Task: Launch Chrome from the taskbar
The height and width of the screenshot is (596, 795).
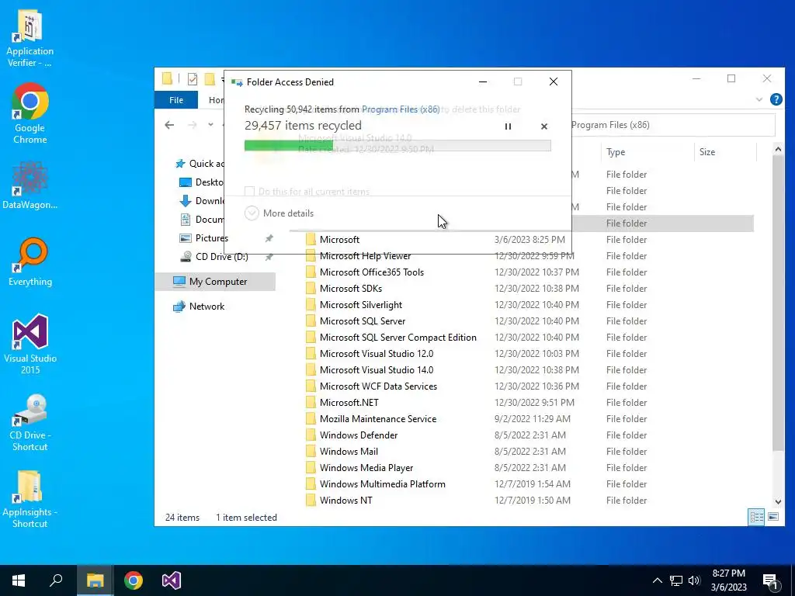Action: (134, 580)
